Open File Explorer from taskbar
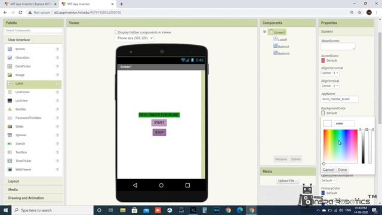 123,210
